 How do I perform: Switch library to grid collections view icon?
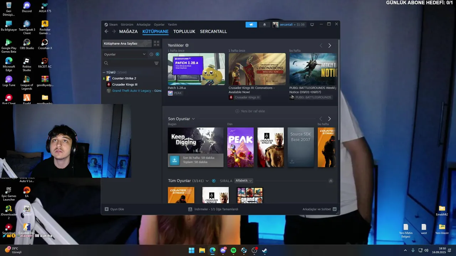(156, 43)
